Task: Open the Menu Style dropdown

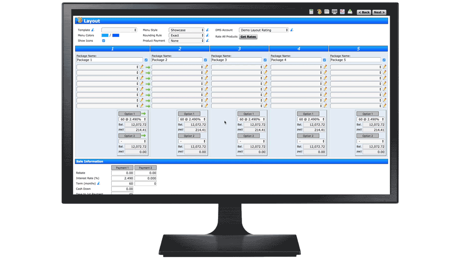Action: tap(187, 30)
